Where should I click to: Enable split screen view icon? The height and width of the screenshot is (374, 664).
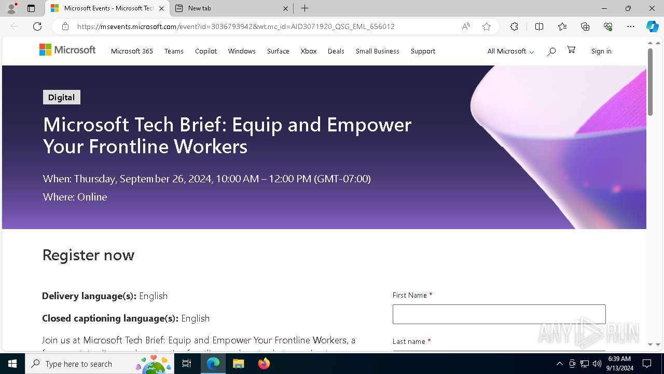coord(539,26)
